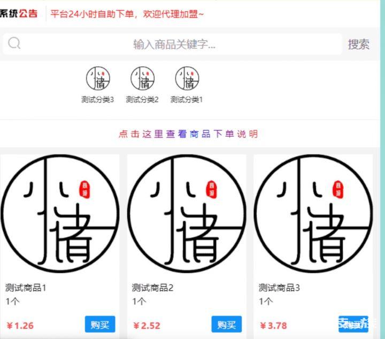Image resolution: width=385 pixels, height=339 pixels.
Task: Open the 测试分类1 category icon
Action: tap(187, 78)
